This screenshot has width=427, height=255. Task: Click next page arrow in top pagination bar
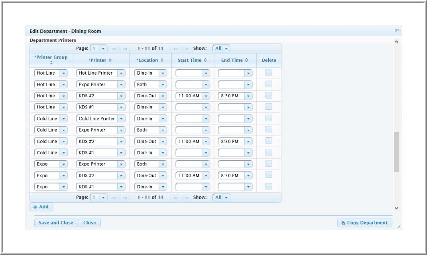176,48
